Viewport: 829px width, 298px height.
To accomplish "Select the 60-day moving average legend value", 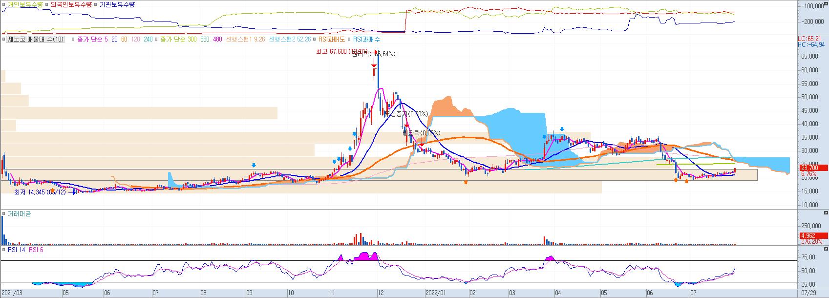I will [x=124, y=40].
